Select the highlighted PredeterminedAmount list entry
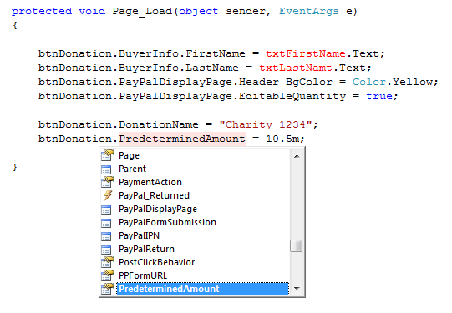The width and height of the screenshot is (452, 313). [202, 289]
